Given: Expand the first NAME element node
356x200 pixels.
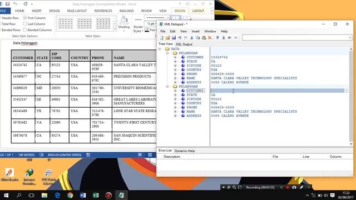Looking at the screenshot, I should [175, 78].
